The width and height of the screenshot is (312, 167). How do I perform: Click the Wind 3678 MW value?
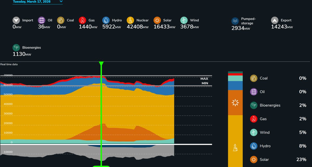click(x=190, y=26)
